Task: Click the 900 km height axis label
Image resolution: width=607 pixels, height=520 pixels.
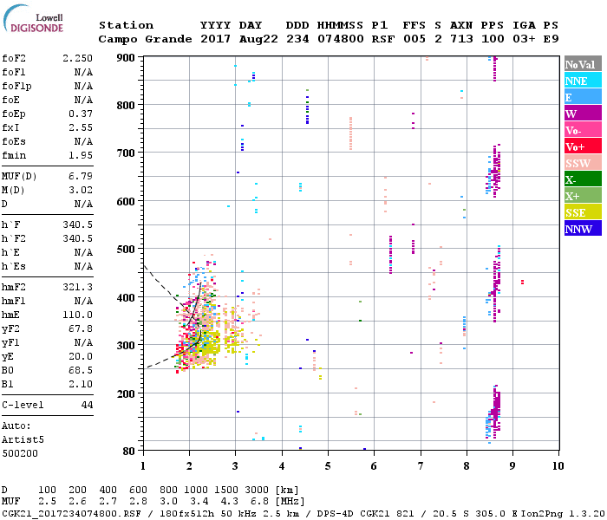Action: 127,58
